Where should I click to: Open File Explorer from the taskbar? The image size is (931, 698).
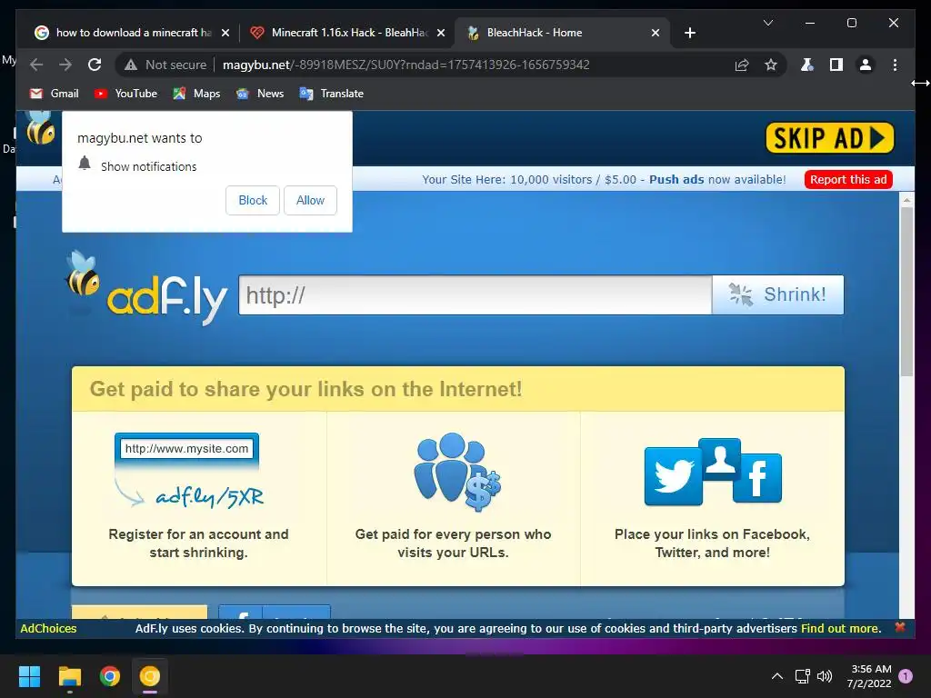(69, 676)
